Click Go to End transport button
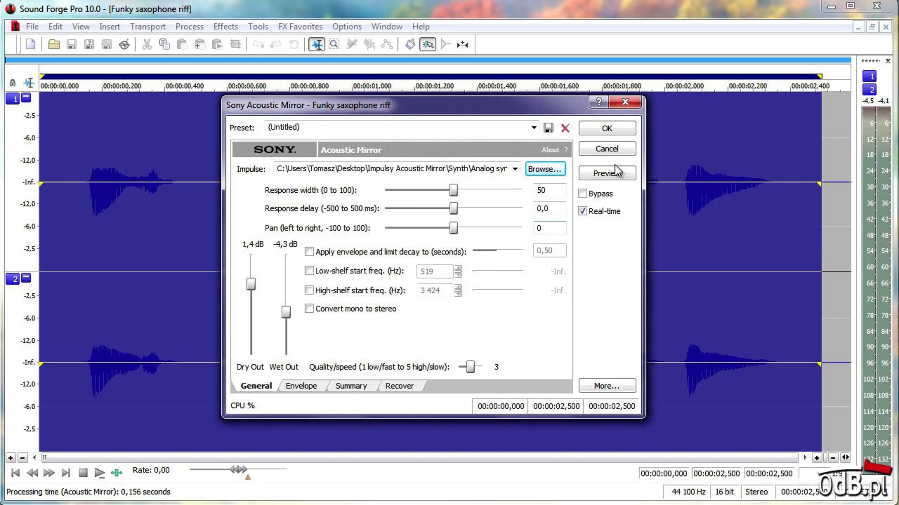The image size is (899, 505). 66,473
